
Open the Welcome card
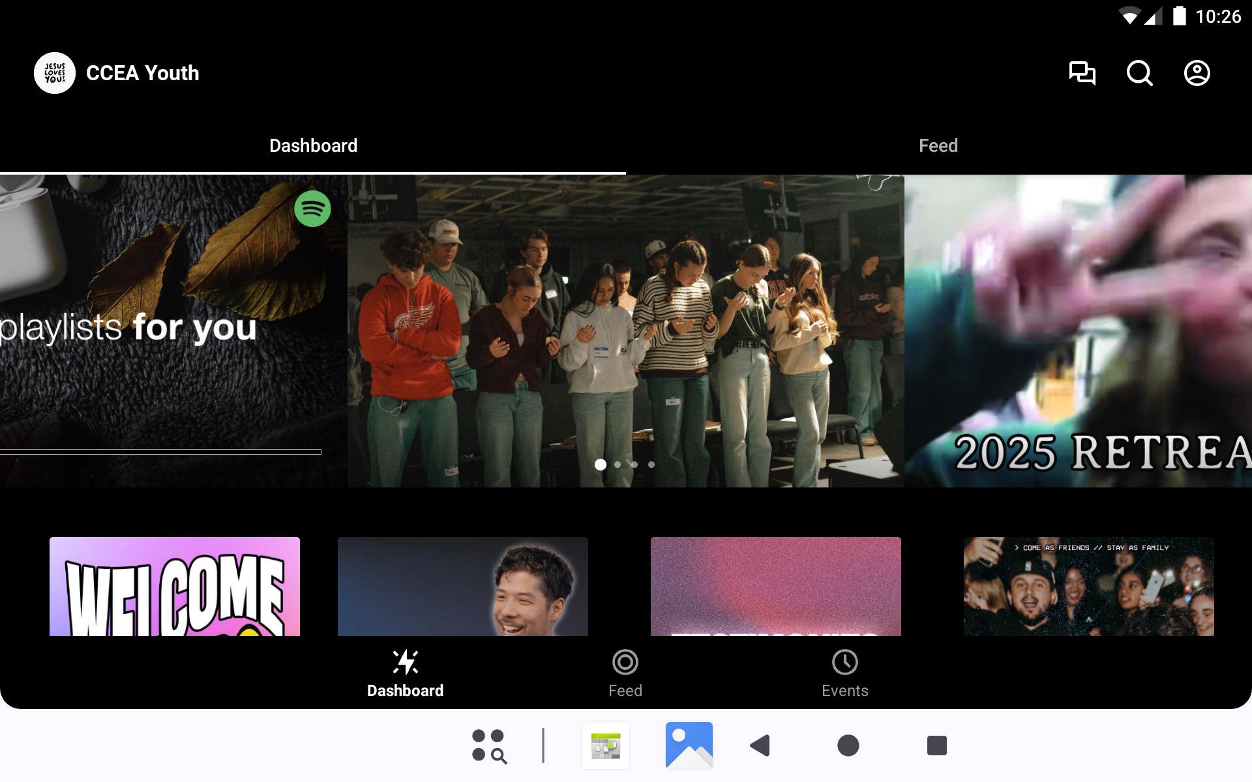175,586
